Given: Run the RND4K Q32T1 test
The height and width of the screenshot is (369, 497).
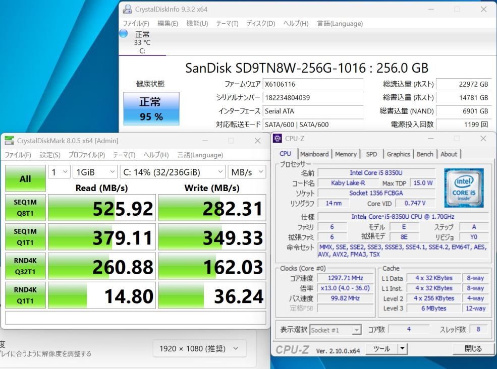Looking at the screenshot, I should pos(25,266).
